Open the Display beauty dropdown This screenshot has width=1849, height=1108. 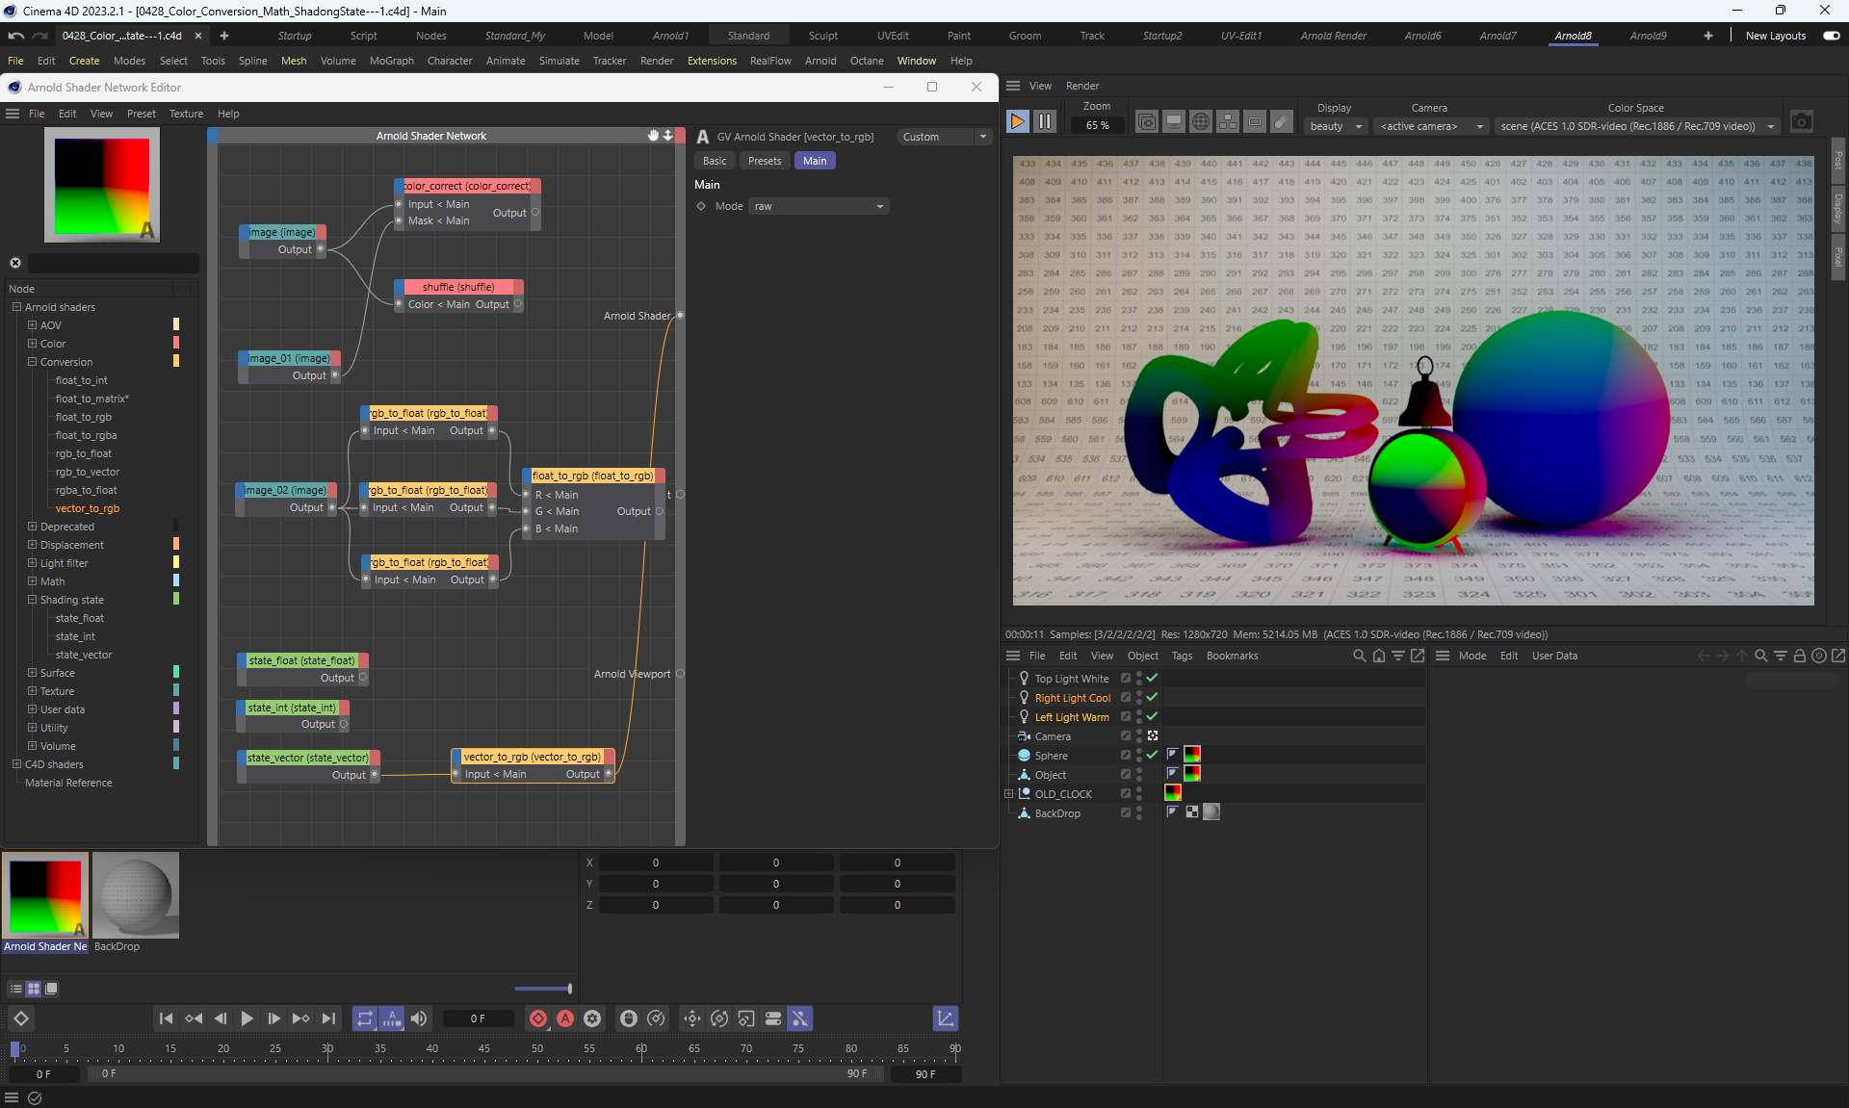pos(1336,126)
